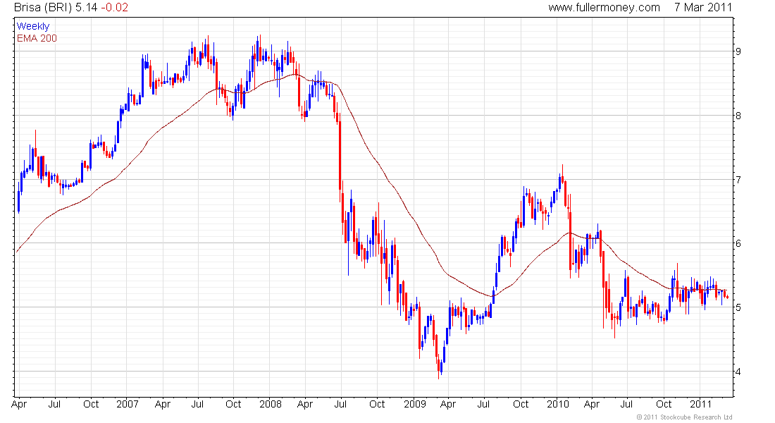Screen dimensions: 775x423
Task: Click the 2008 year label on the axis
Action: pyautogui.click(x=271, y=404)
